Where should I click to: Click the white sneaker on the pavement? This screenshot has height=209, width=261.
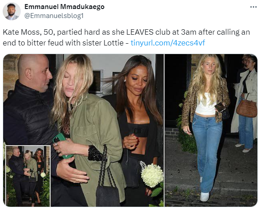(x=205, y=197)
